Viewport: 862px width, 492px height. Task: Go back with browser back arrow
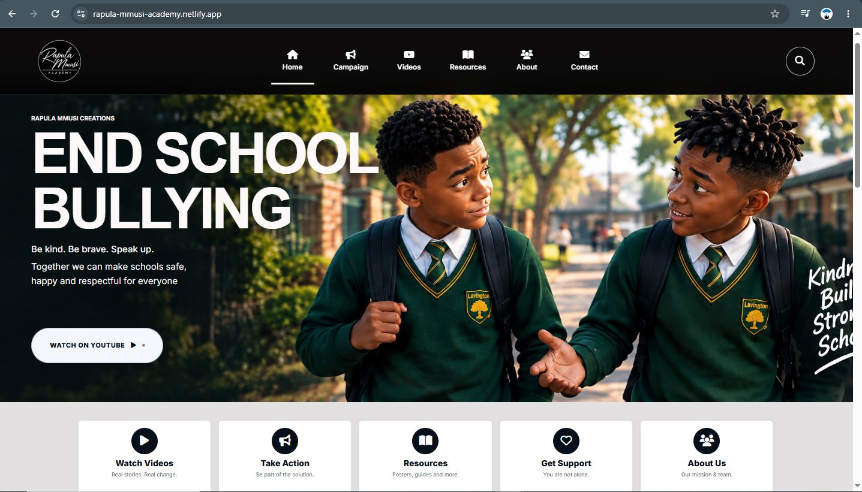12,14
